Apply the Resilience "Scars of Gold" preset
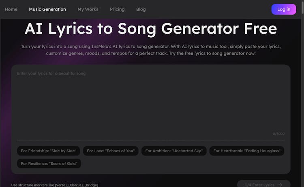This screenshot has height=187, width=304. pyautogui.click(x=49, y=164)
